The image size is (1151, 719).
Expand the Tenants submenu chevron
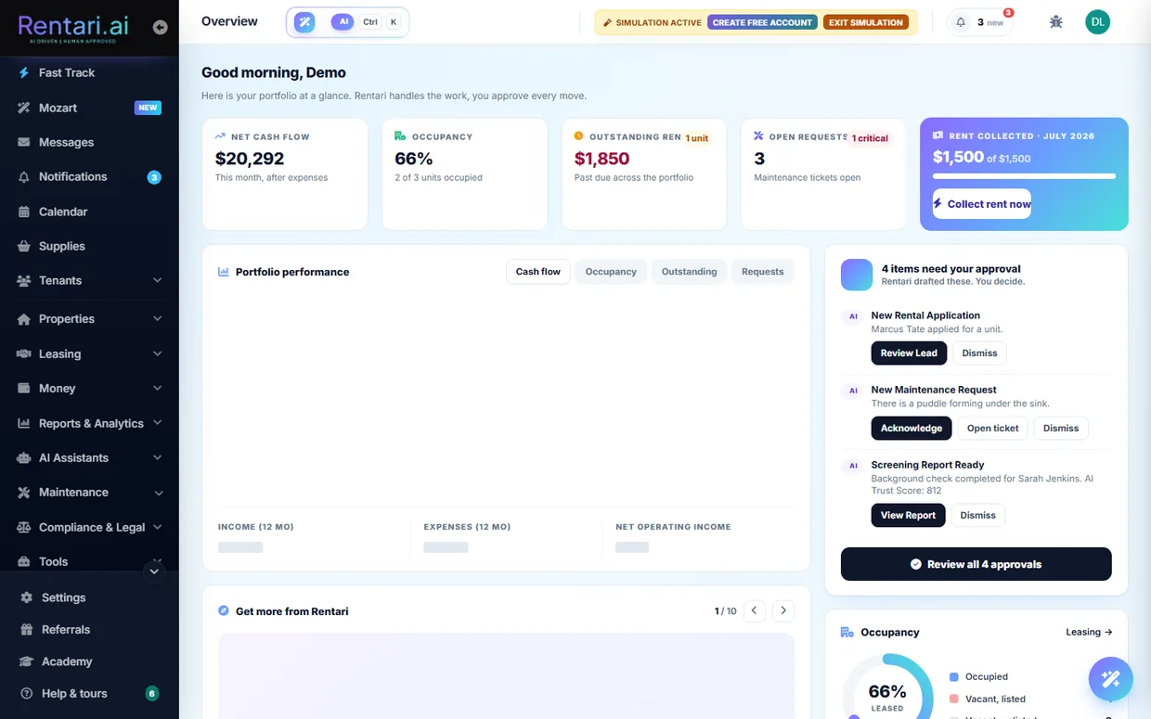pos(157,280)
